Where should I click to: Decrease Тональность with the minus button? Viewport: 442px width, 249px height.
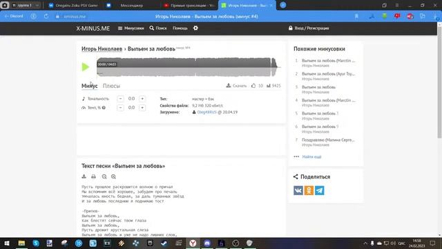[x=120, y=99]
